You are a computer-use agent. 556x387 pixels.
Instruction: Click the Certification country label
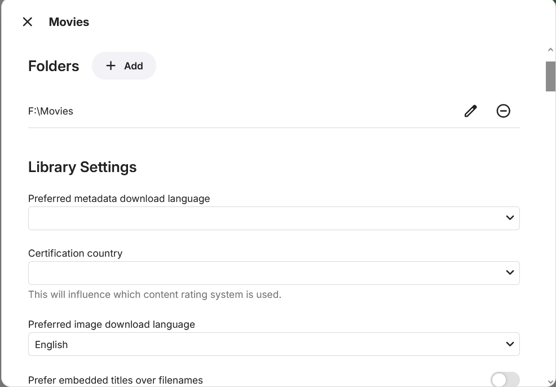tap(75, 253)
